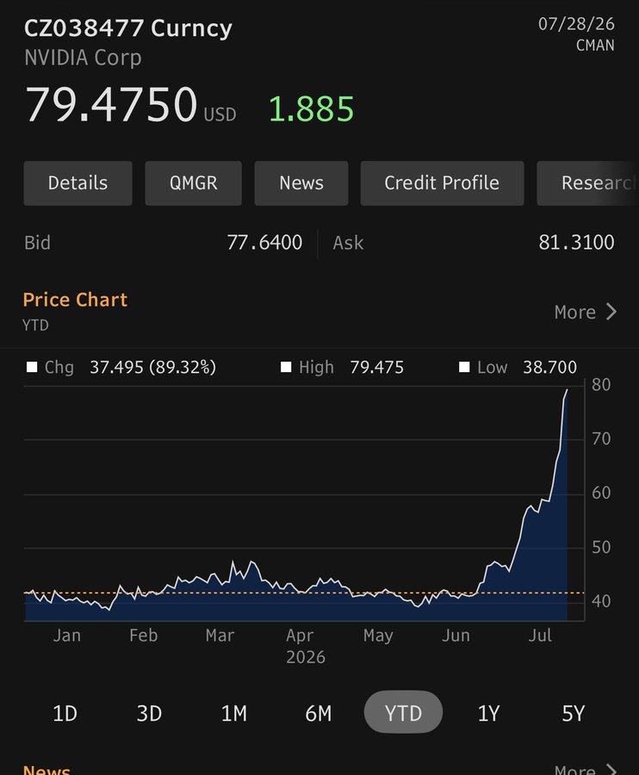Open the QMGR function

click(193, 183)
